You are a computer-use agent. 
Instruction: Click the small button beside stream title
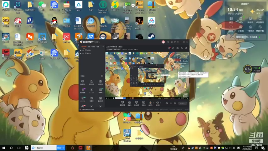120,47
